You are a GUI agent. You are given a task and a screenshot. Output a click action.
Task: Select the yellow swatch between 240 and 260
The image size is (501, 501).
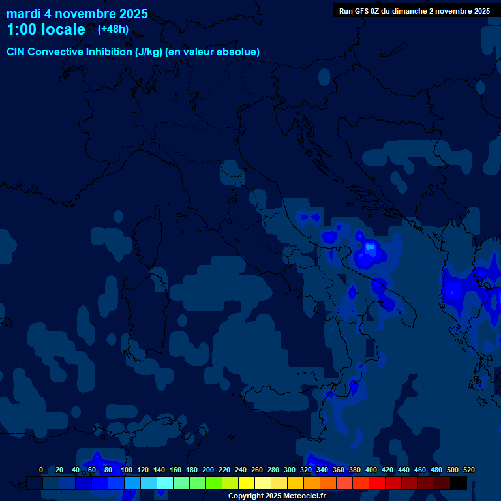[x=247, y=483]
